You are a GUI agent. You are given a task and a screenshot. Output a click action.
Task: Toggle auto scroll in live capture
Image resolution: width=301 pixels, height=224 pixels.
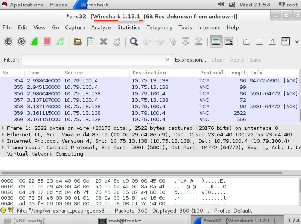tap(229, 41)
